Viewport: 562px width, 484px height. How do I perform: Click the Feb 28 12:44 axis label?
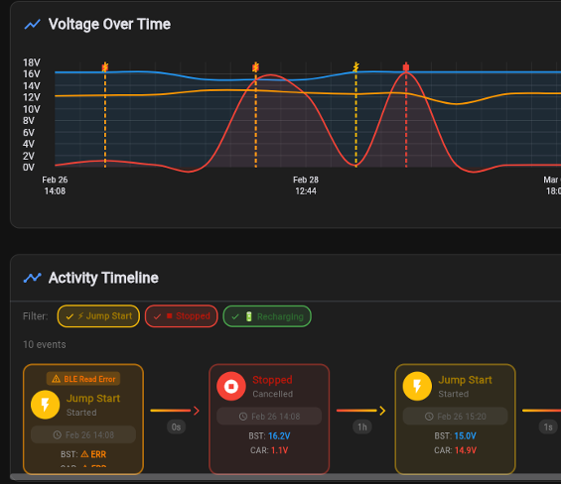tap(306, 185)
